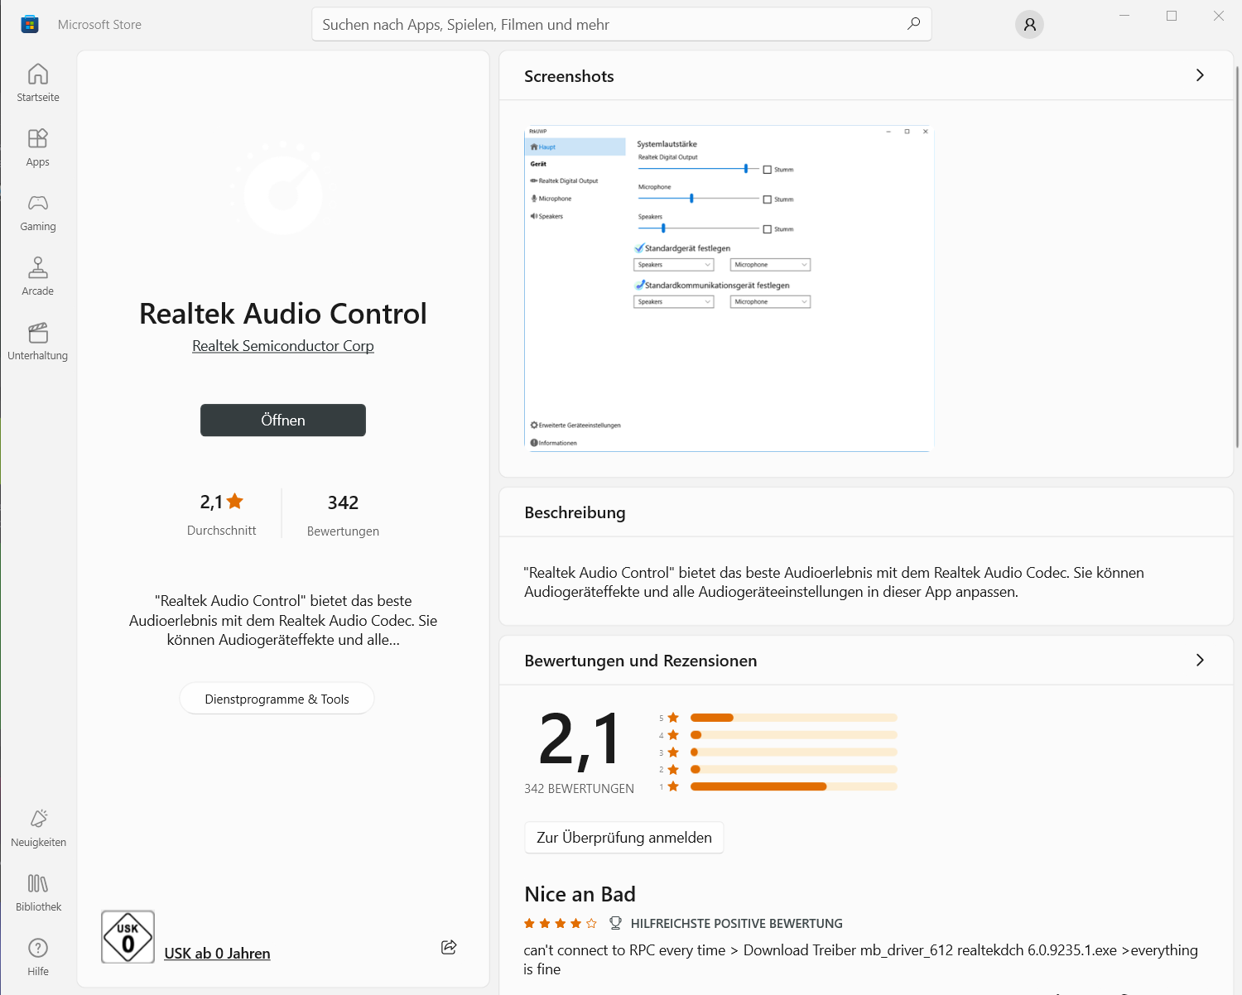Click the 4-star rating bar

pos(794,735)
